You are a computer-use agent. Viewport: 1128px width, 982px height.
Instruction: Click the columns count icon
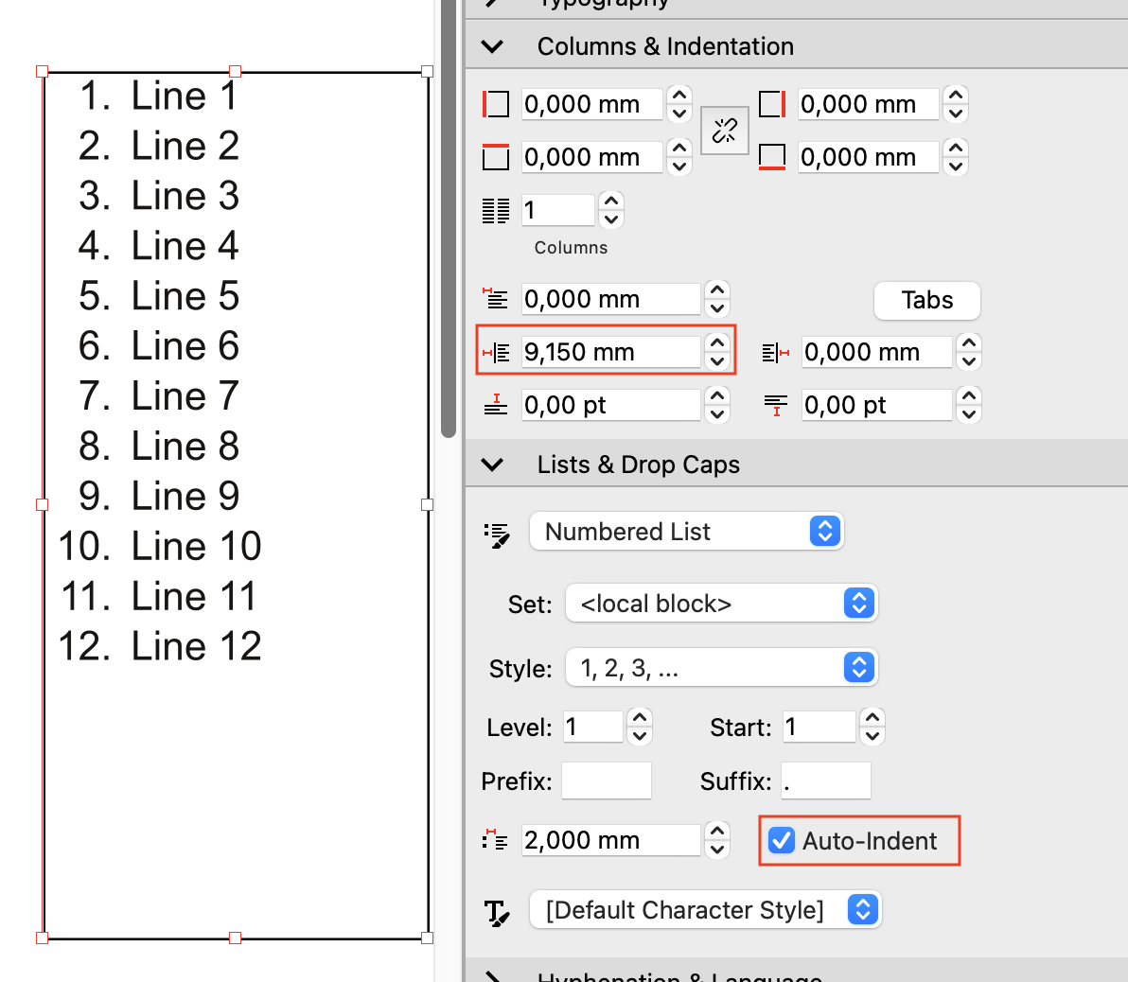pos(495,210)
